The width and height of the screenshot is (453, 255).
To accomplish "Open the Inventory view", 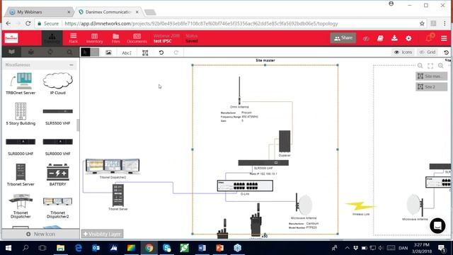I will pyautogui.click(x=94, y=38).
